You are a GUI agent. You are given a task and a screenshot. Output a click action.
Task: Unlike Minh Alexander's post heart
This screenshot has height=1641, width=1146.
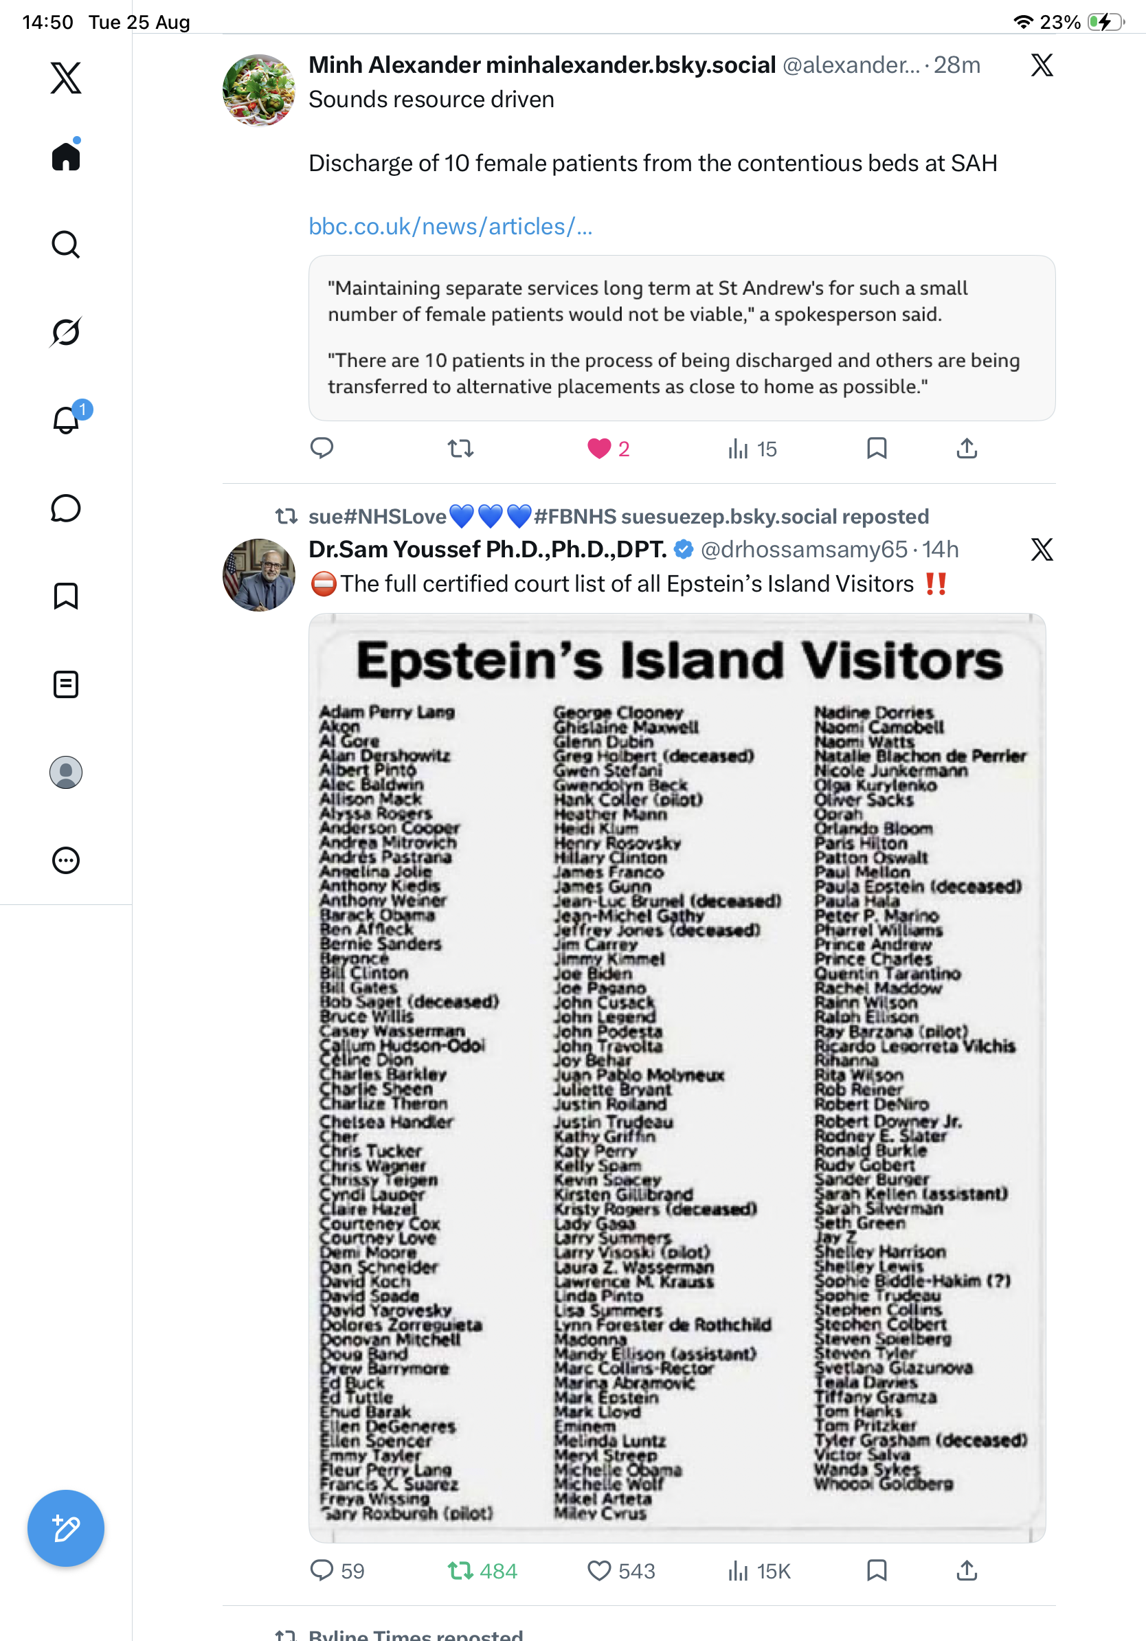point(598,449)
